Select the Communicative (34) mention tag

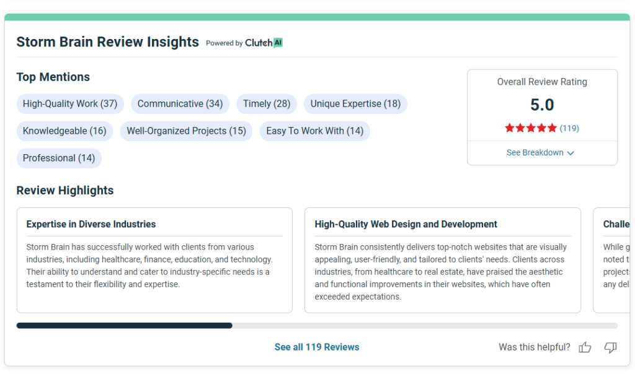pyautogui.click(x=180, y=104)
